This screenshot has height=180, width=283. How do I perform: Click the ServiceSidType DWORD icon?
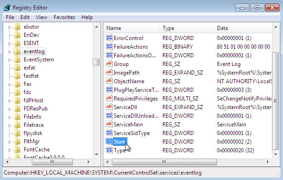coord(109,133)
